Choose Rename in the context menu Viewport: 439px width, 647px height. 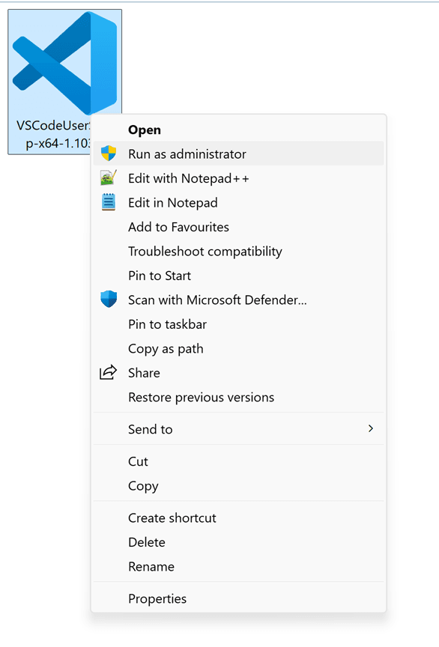click(239, 566)
